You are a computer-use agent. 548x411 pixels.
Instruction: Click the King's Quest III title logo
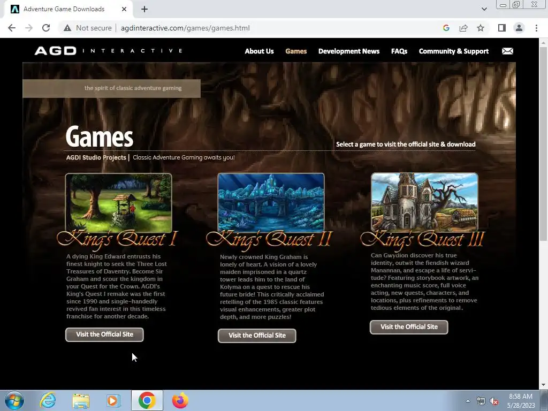coord(422,240)
